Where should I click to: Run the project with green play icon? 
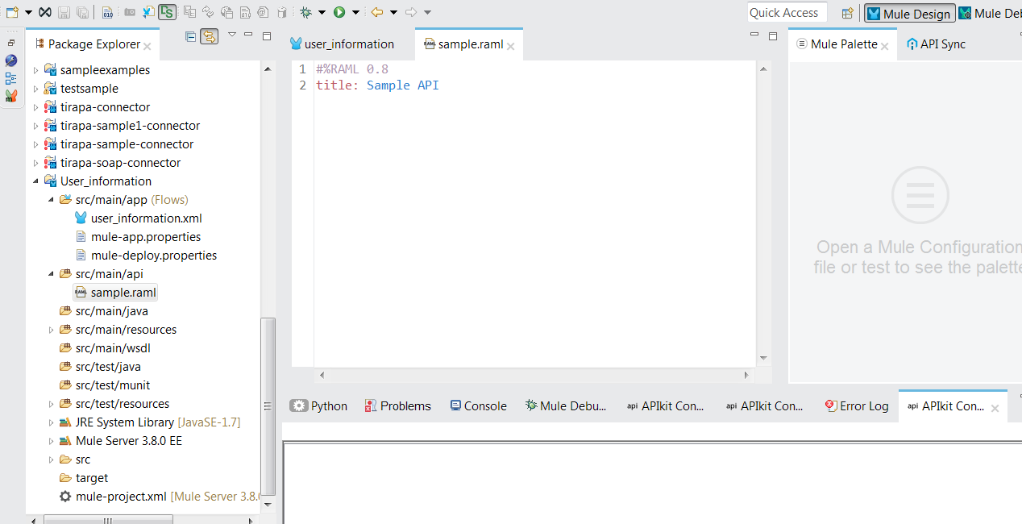[x=339, y=12]
